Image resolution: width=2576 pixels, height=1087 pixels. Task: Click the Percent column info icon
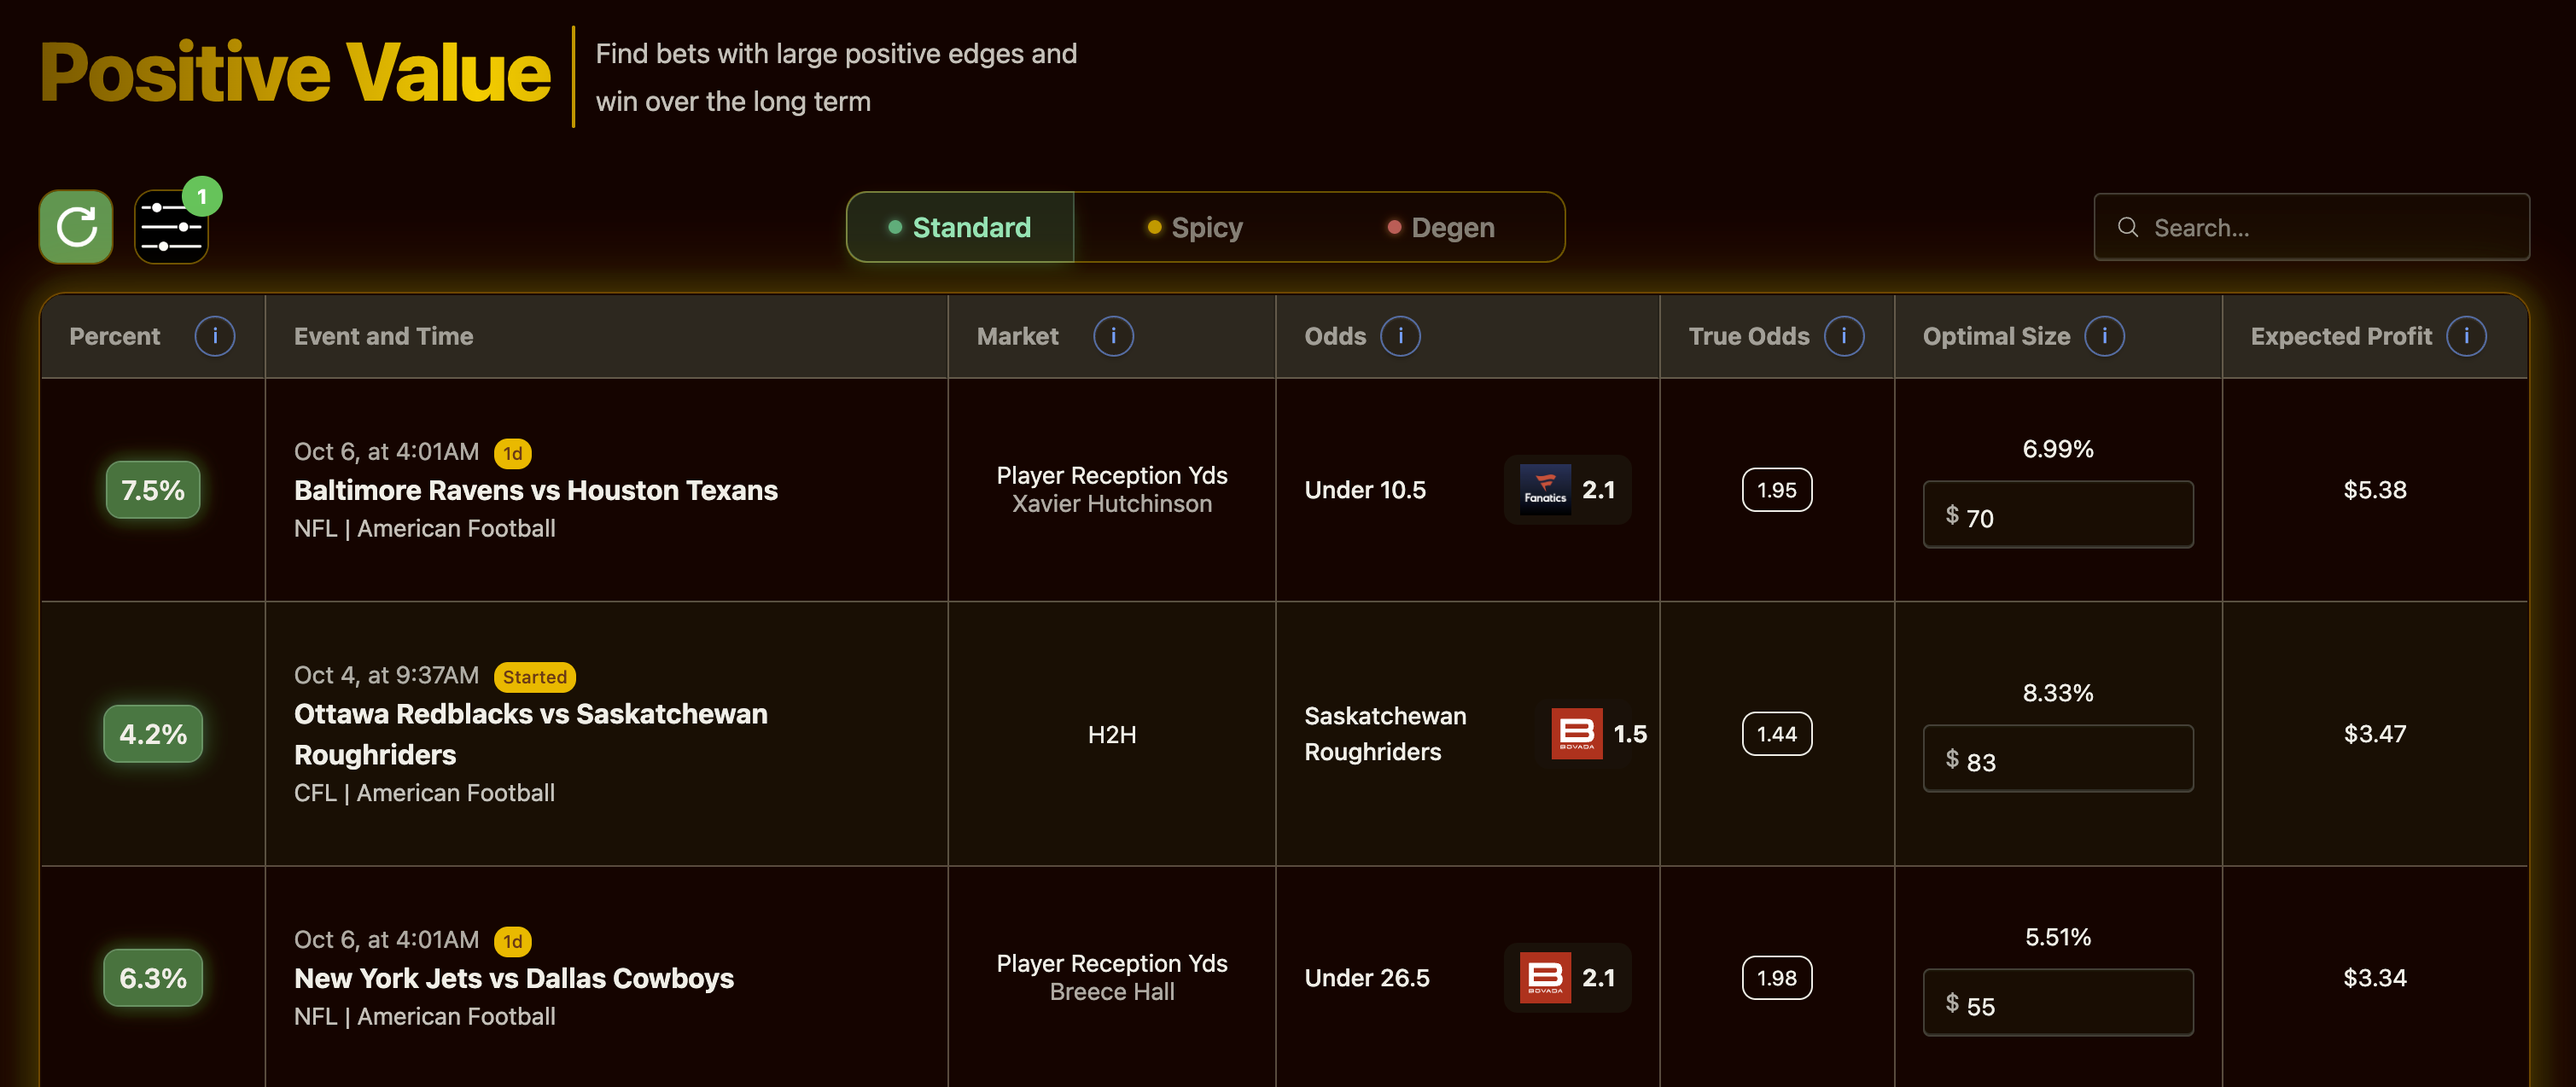pyautogui.click(x=214, y=336)
